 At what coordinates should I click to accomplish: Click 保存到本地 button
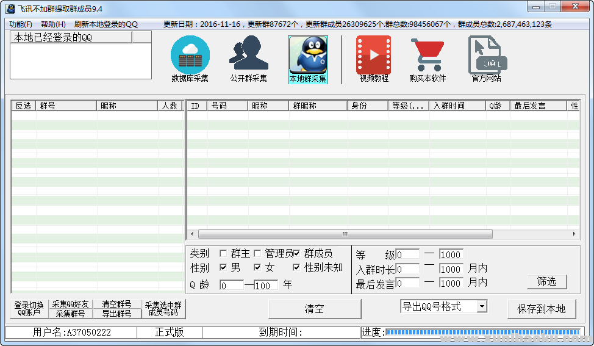tap(542, 309)
